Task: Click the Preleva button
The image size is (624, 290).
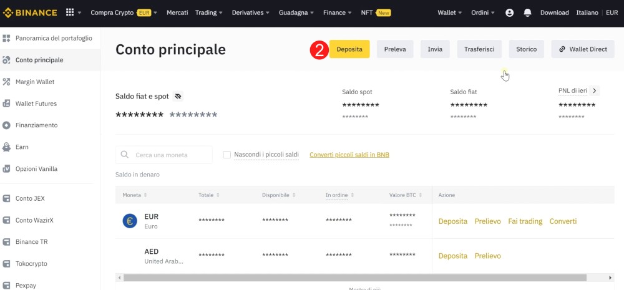Action: coord(395,49)
